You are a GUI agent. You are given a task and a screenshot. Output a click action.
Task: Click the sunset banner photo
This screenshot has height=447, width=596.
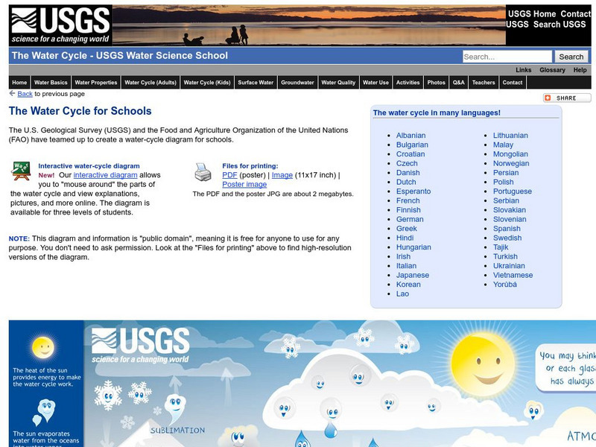[x=309, y=25]
